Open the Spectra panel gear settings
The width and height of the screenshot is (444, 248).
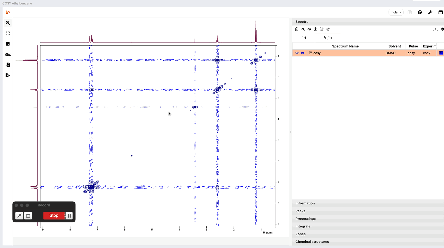pos(442,29)
